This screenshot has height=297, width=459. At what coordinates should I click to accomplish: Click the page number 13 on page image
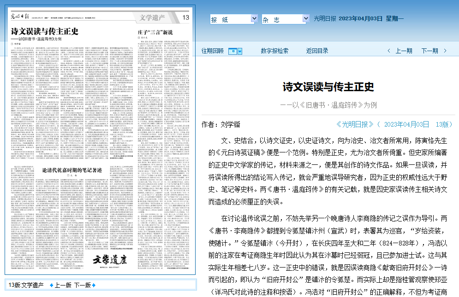click(186, 17)
